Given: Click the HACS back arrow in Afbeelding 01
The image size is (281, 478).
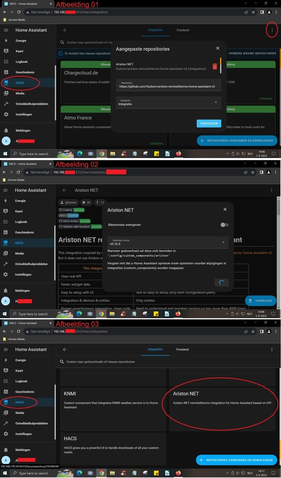Looking at the screenshot, I should coord(65,30).
